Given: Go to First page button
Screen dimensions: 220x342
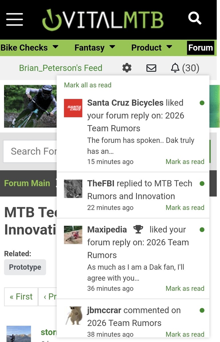Looking at the screenshot, I should pos(21,297).
